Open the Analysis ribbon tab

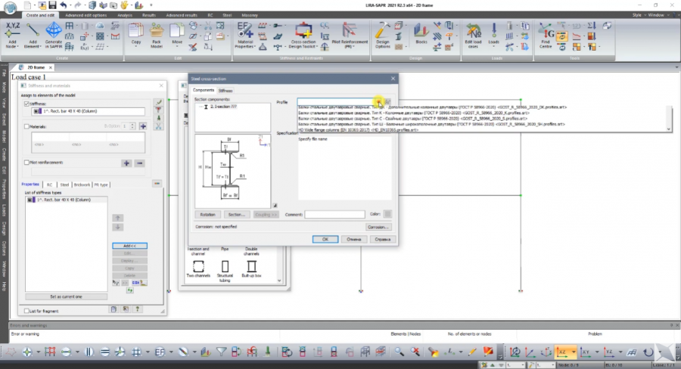click(x=125, y=14)
